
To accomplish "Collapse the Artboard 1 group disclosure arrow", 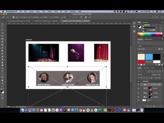I will pyautogui.click(x=141, y=81).
